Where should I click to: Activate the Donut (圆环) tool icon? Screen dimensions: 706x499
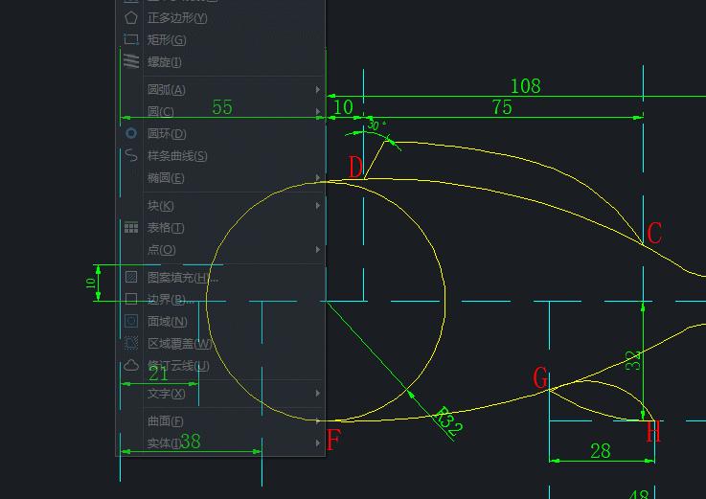pyautogui.click(x=131, y=133)
